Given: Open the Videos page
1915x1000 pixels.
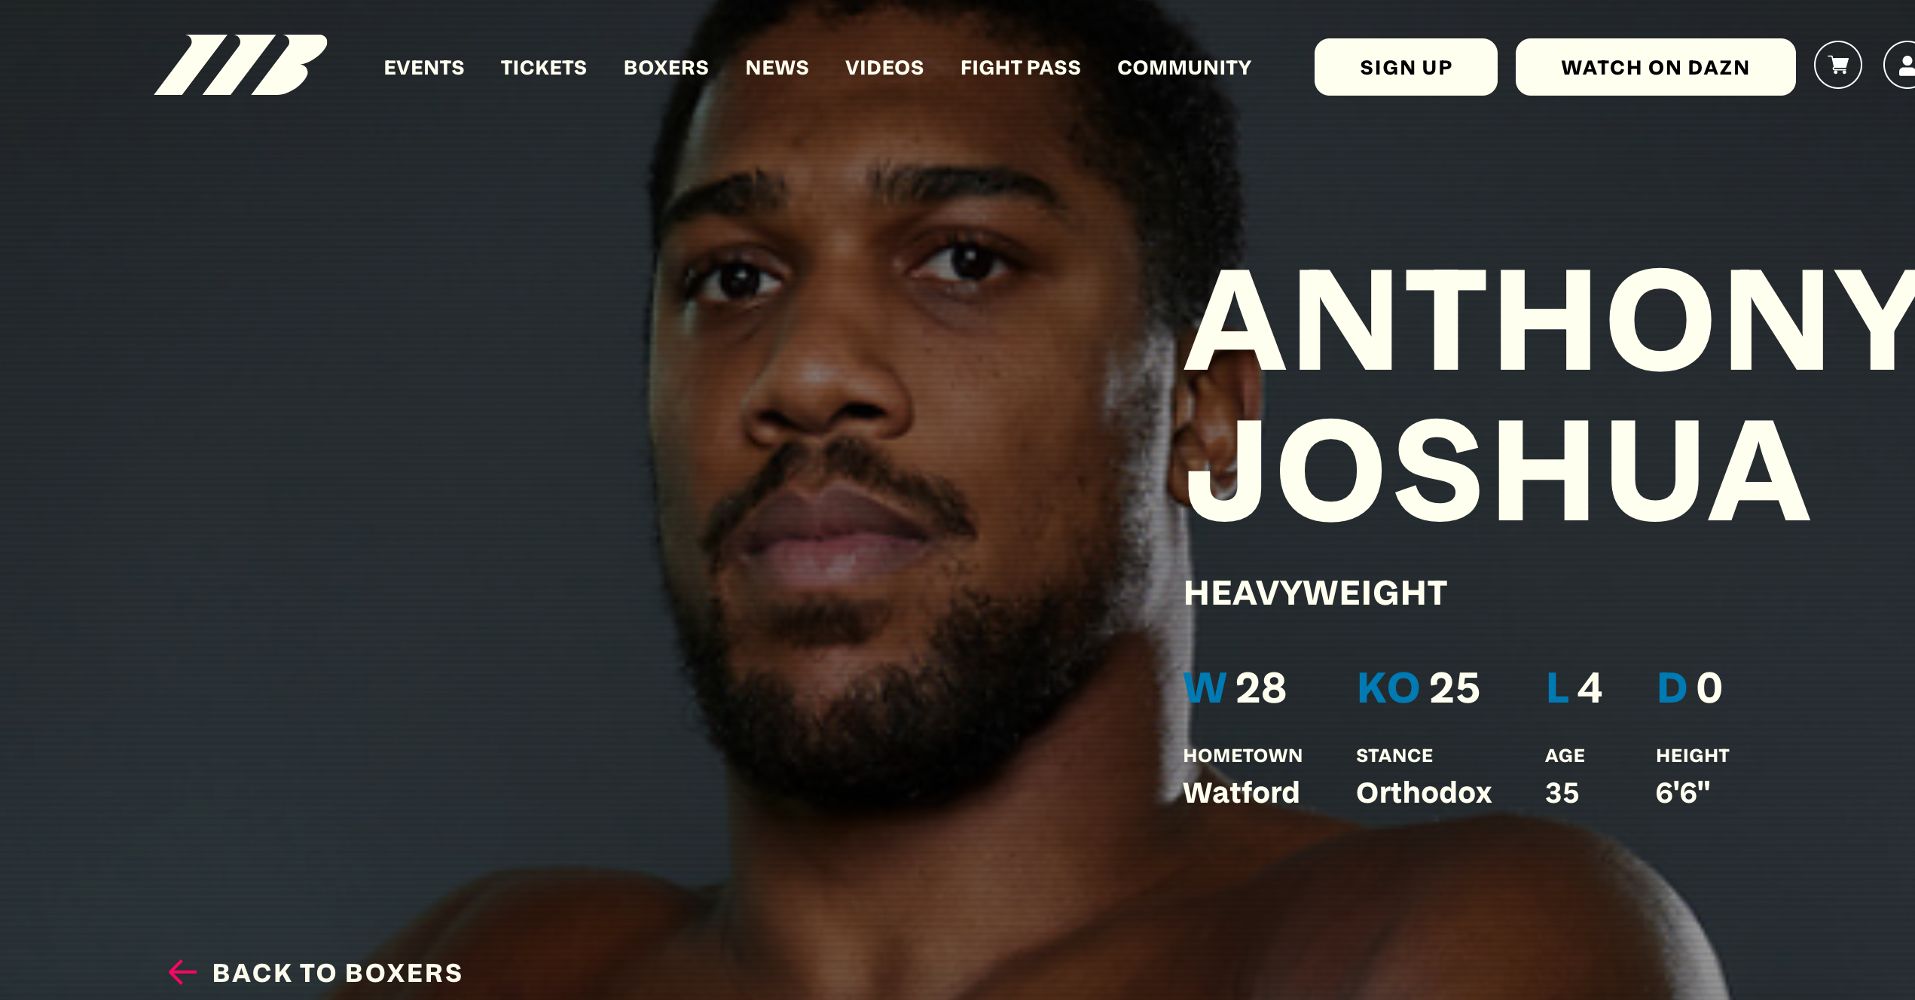Looking at the screenshot, I should point(884,68).
